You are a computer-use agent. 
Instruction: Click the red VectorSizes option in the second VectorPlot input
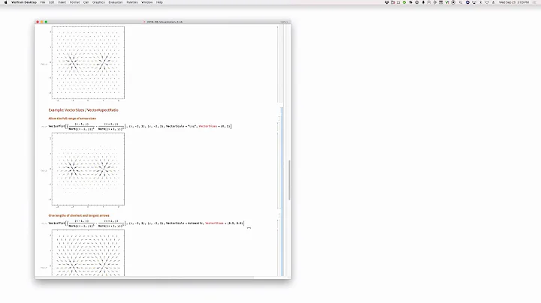[207, 126]
